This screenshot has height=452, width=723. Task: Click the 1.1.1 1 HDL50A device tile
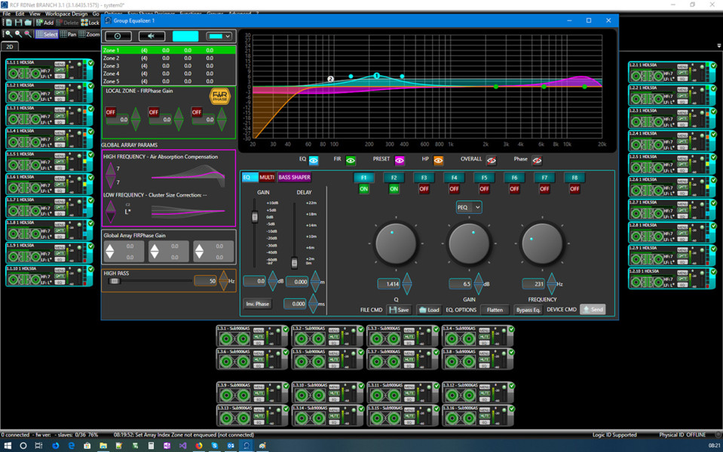49,70
